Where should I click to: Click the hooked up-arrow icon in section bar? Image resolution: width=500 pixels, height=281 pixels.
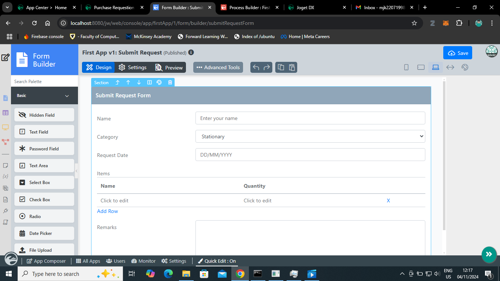117,82
